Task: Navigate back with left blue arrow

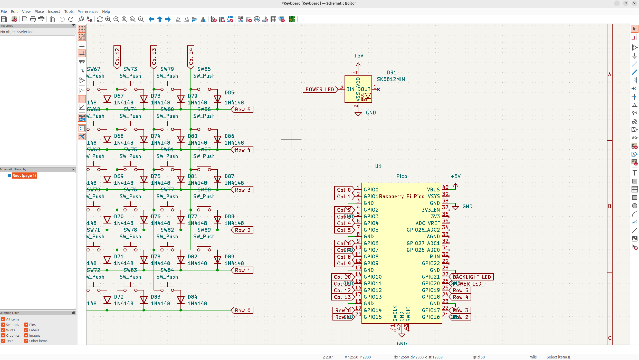Action: 151,19
